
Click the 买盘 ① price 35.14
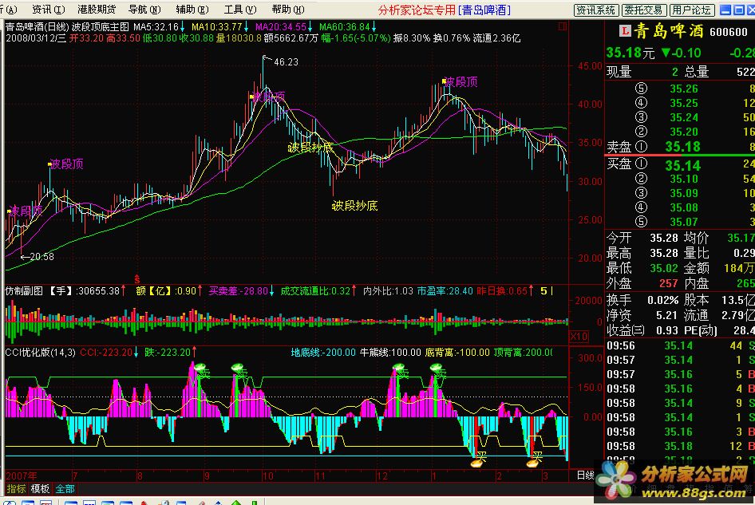682,166
